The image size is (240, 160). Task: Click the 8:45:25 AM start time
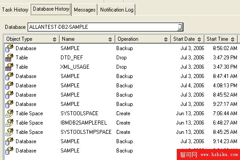pos(225,132)
